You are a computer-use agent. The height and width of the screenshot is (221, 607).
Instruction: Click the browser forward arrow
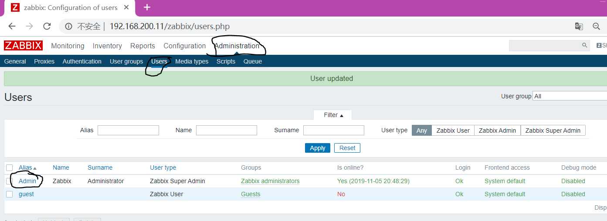[29, 26]
